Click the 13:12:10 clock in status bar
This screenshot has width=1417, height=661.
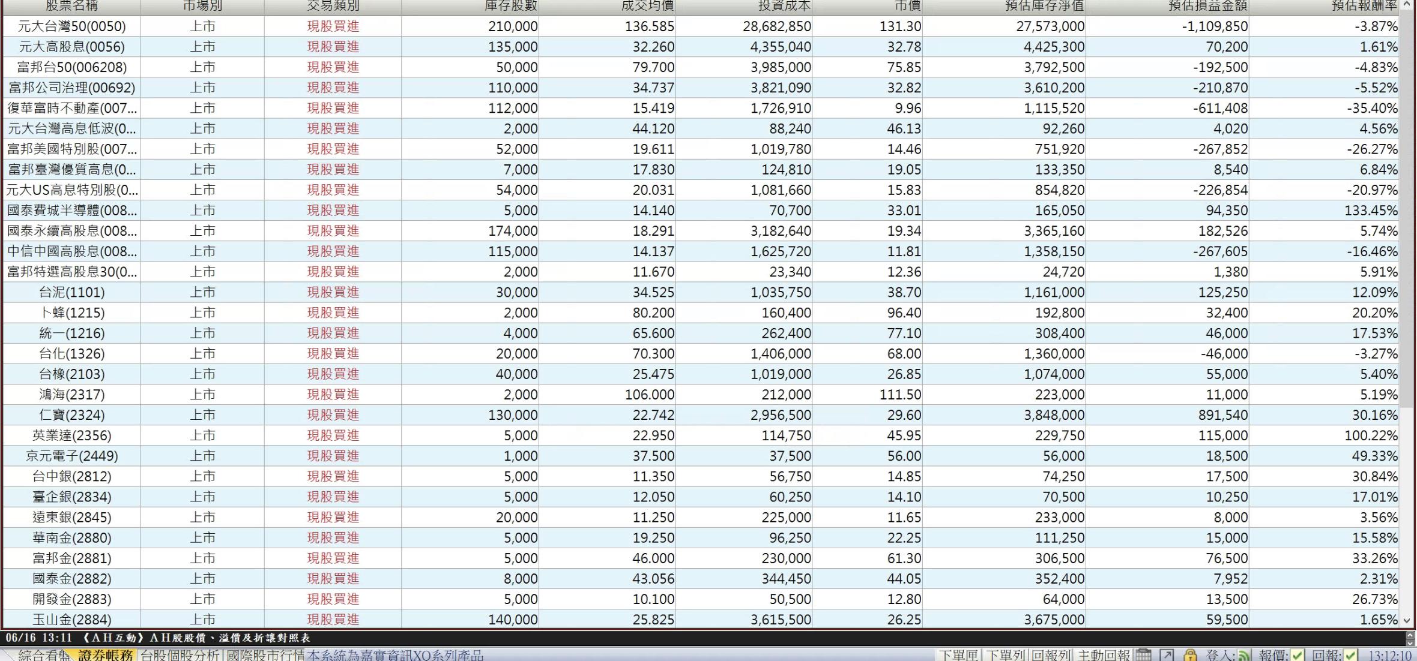click(1390, 656)
